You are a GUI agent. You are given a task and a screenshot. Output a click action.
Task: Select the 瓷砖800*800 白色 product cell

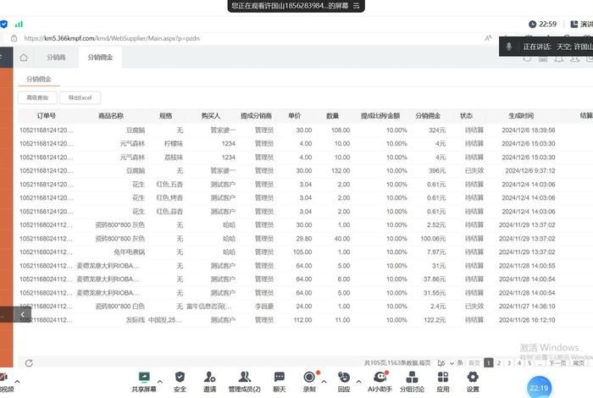coord(120,307)
